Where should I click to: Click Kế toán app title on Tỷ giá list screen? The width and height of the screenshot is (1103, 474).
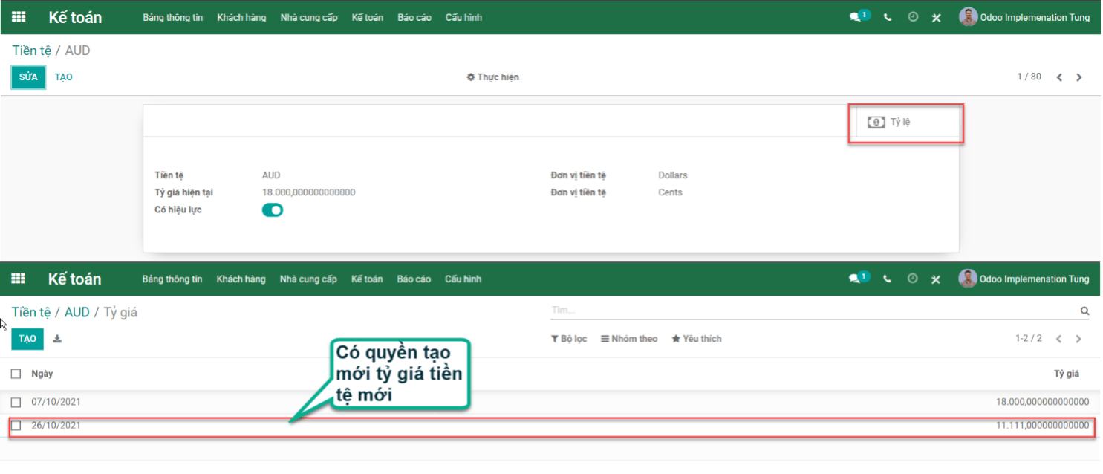click(74, 279)
